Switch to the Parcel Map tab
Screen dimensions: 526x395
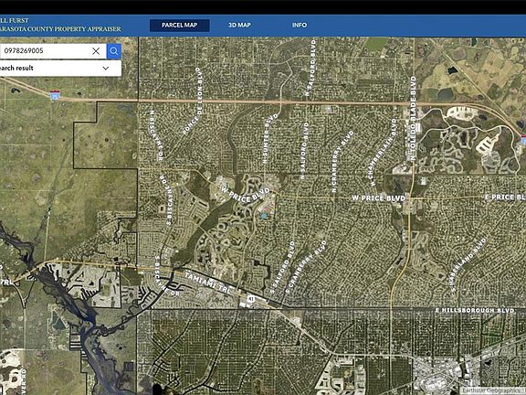[x=180, y=26]
